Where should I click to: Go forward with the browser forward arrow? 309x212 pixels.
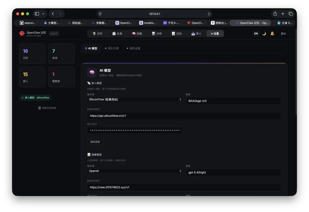60,14
